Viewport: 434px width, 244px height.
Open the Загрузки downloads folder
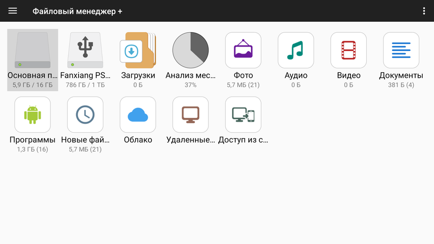click(x=138, y=50)
